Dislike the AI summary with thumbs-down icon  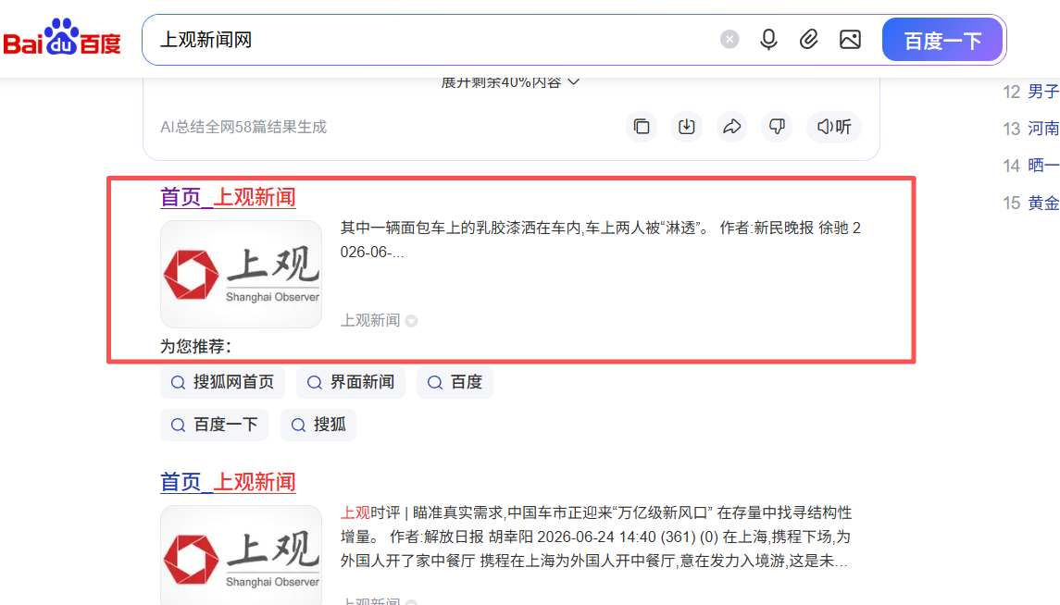[x=777, y=126]
